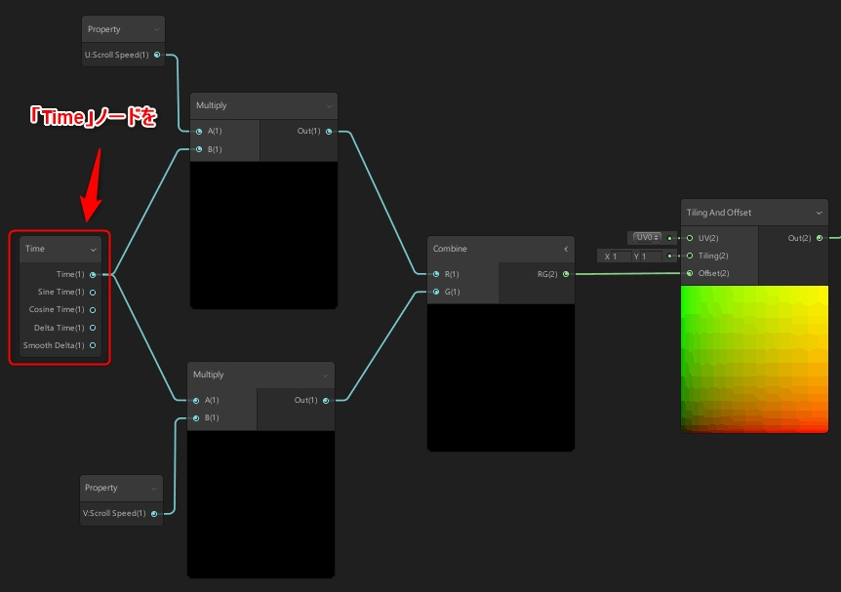The width and height of the screenshot is (841, 592).
Task: Click Out(1) port of lower Multiply node
Action: point(326,401)
